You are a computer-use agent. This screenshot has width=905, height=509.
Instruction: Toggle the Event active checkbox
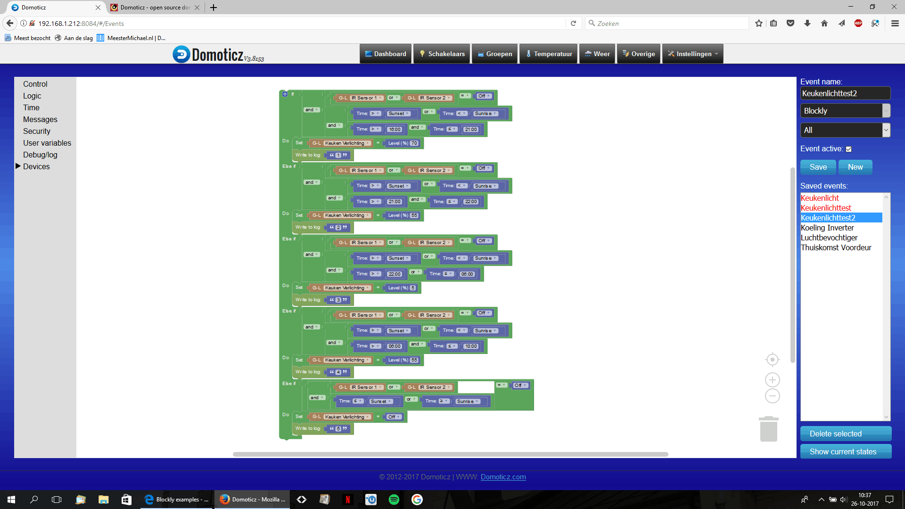(848, 149)
